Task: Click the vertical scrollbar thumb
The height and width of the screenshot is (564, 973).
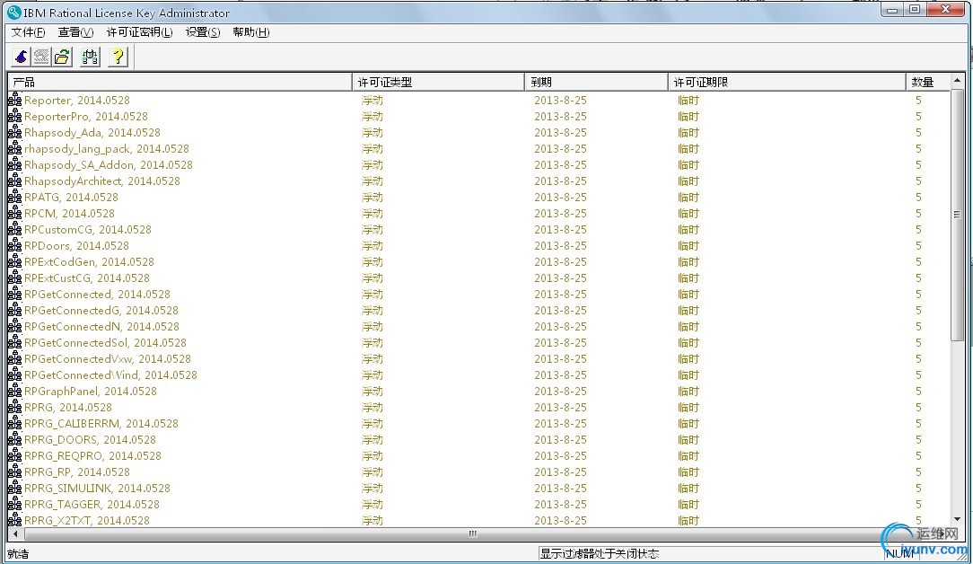Action: coord(958,215)
